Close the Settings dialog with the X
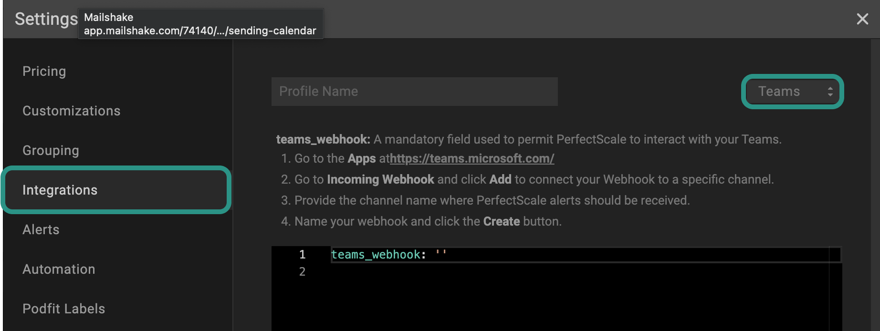The image size is (880, 331). click(x=862, y=19)
